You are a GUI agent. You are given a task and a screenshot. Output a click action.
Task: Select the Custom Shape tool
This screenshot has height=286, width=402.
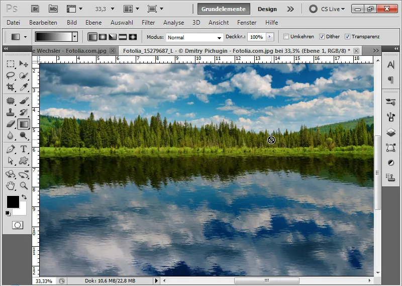tap(24, 161)
